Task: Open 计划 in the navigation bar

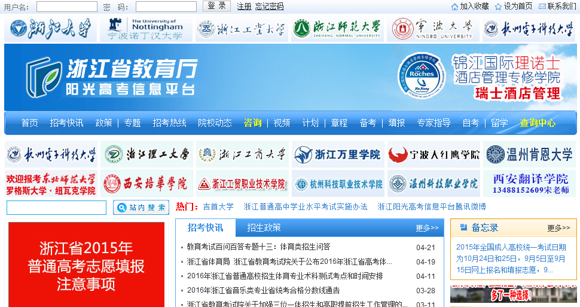Action: coord(310,123)
